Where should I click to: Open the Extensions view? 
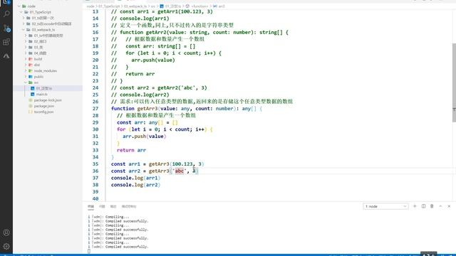click(6, 42)
